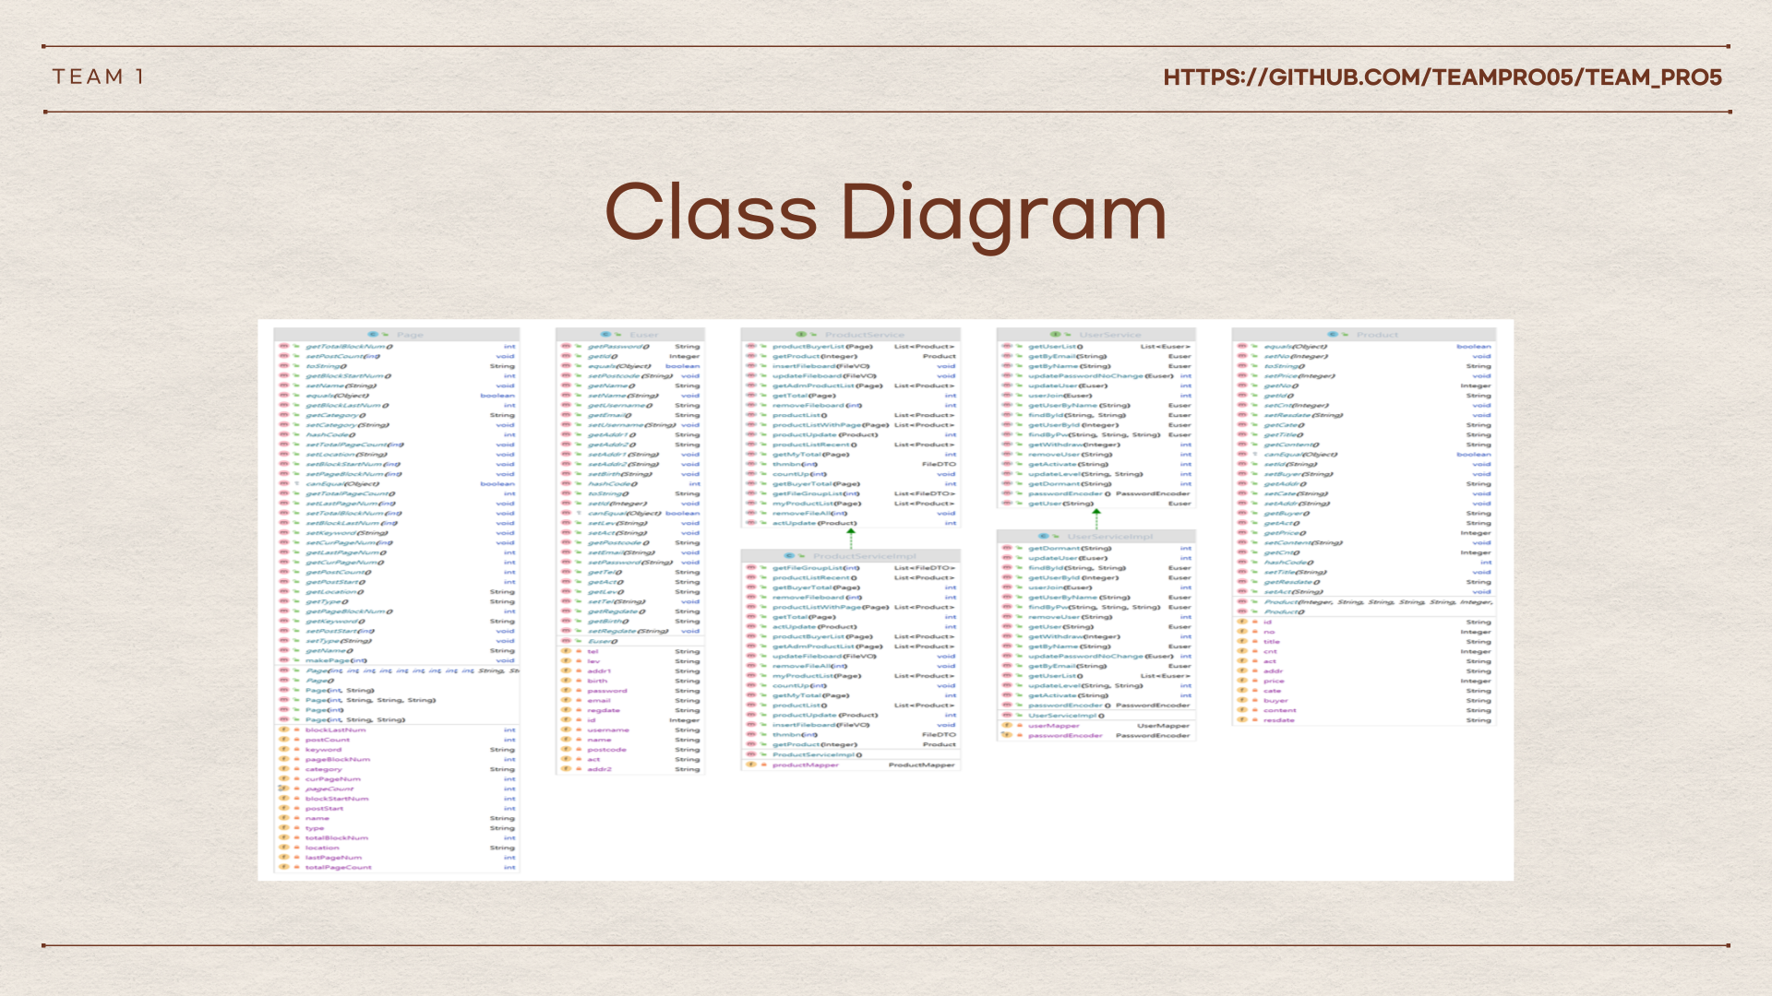Select the resdate field in Product class
Screen dimensions: 1772x996
click(1278, 720)
